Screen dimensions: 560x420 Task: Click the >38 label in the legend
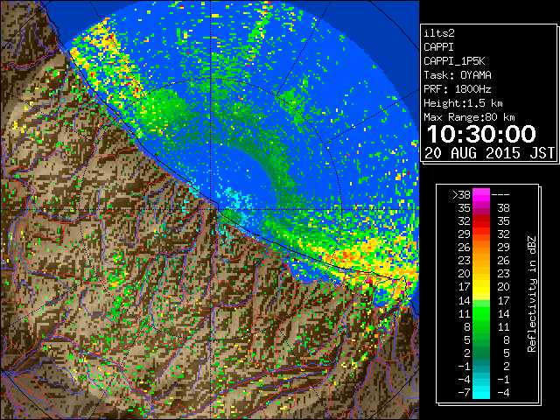pos(461,195)
